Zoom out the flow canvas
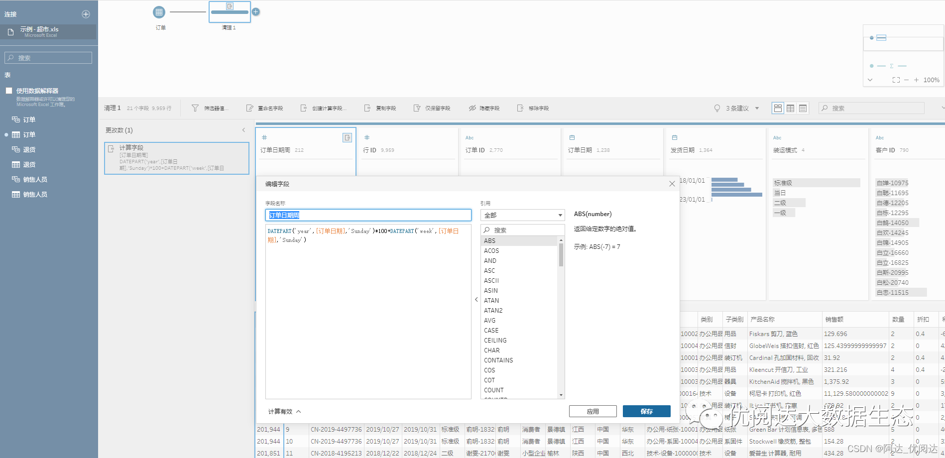945x458 pixels. (x=907, y=80)
